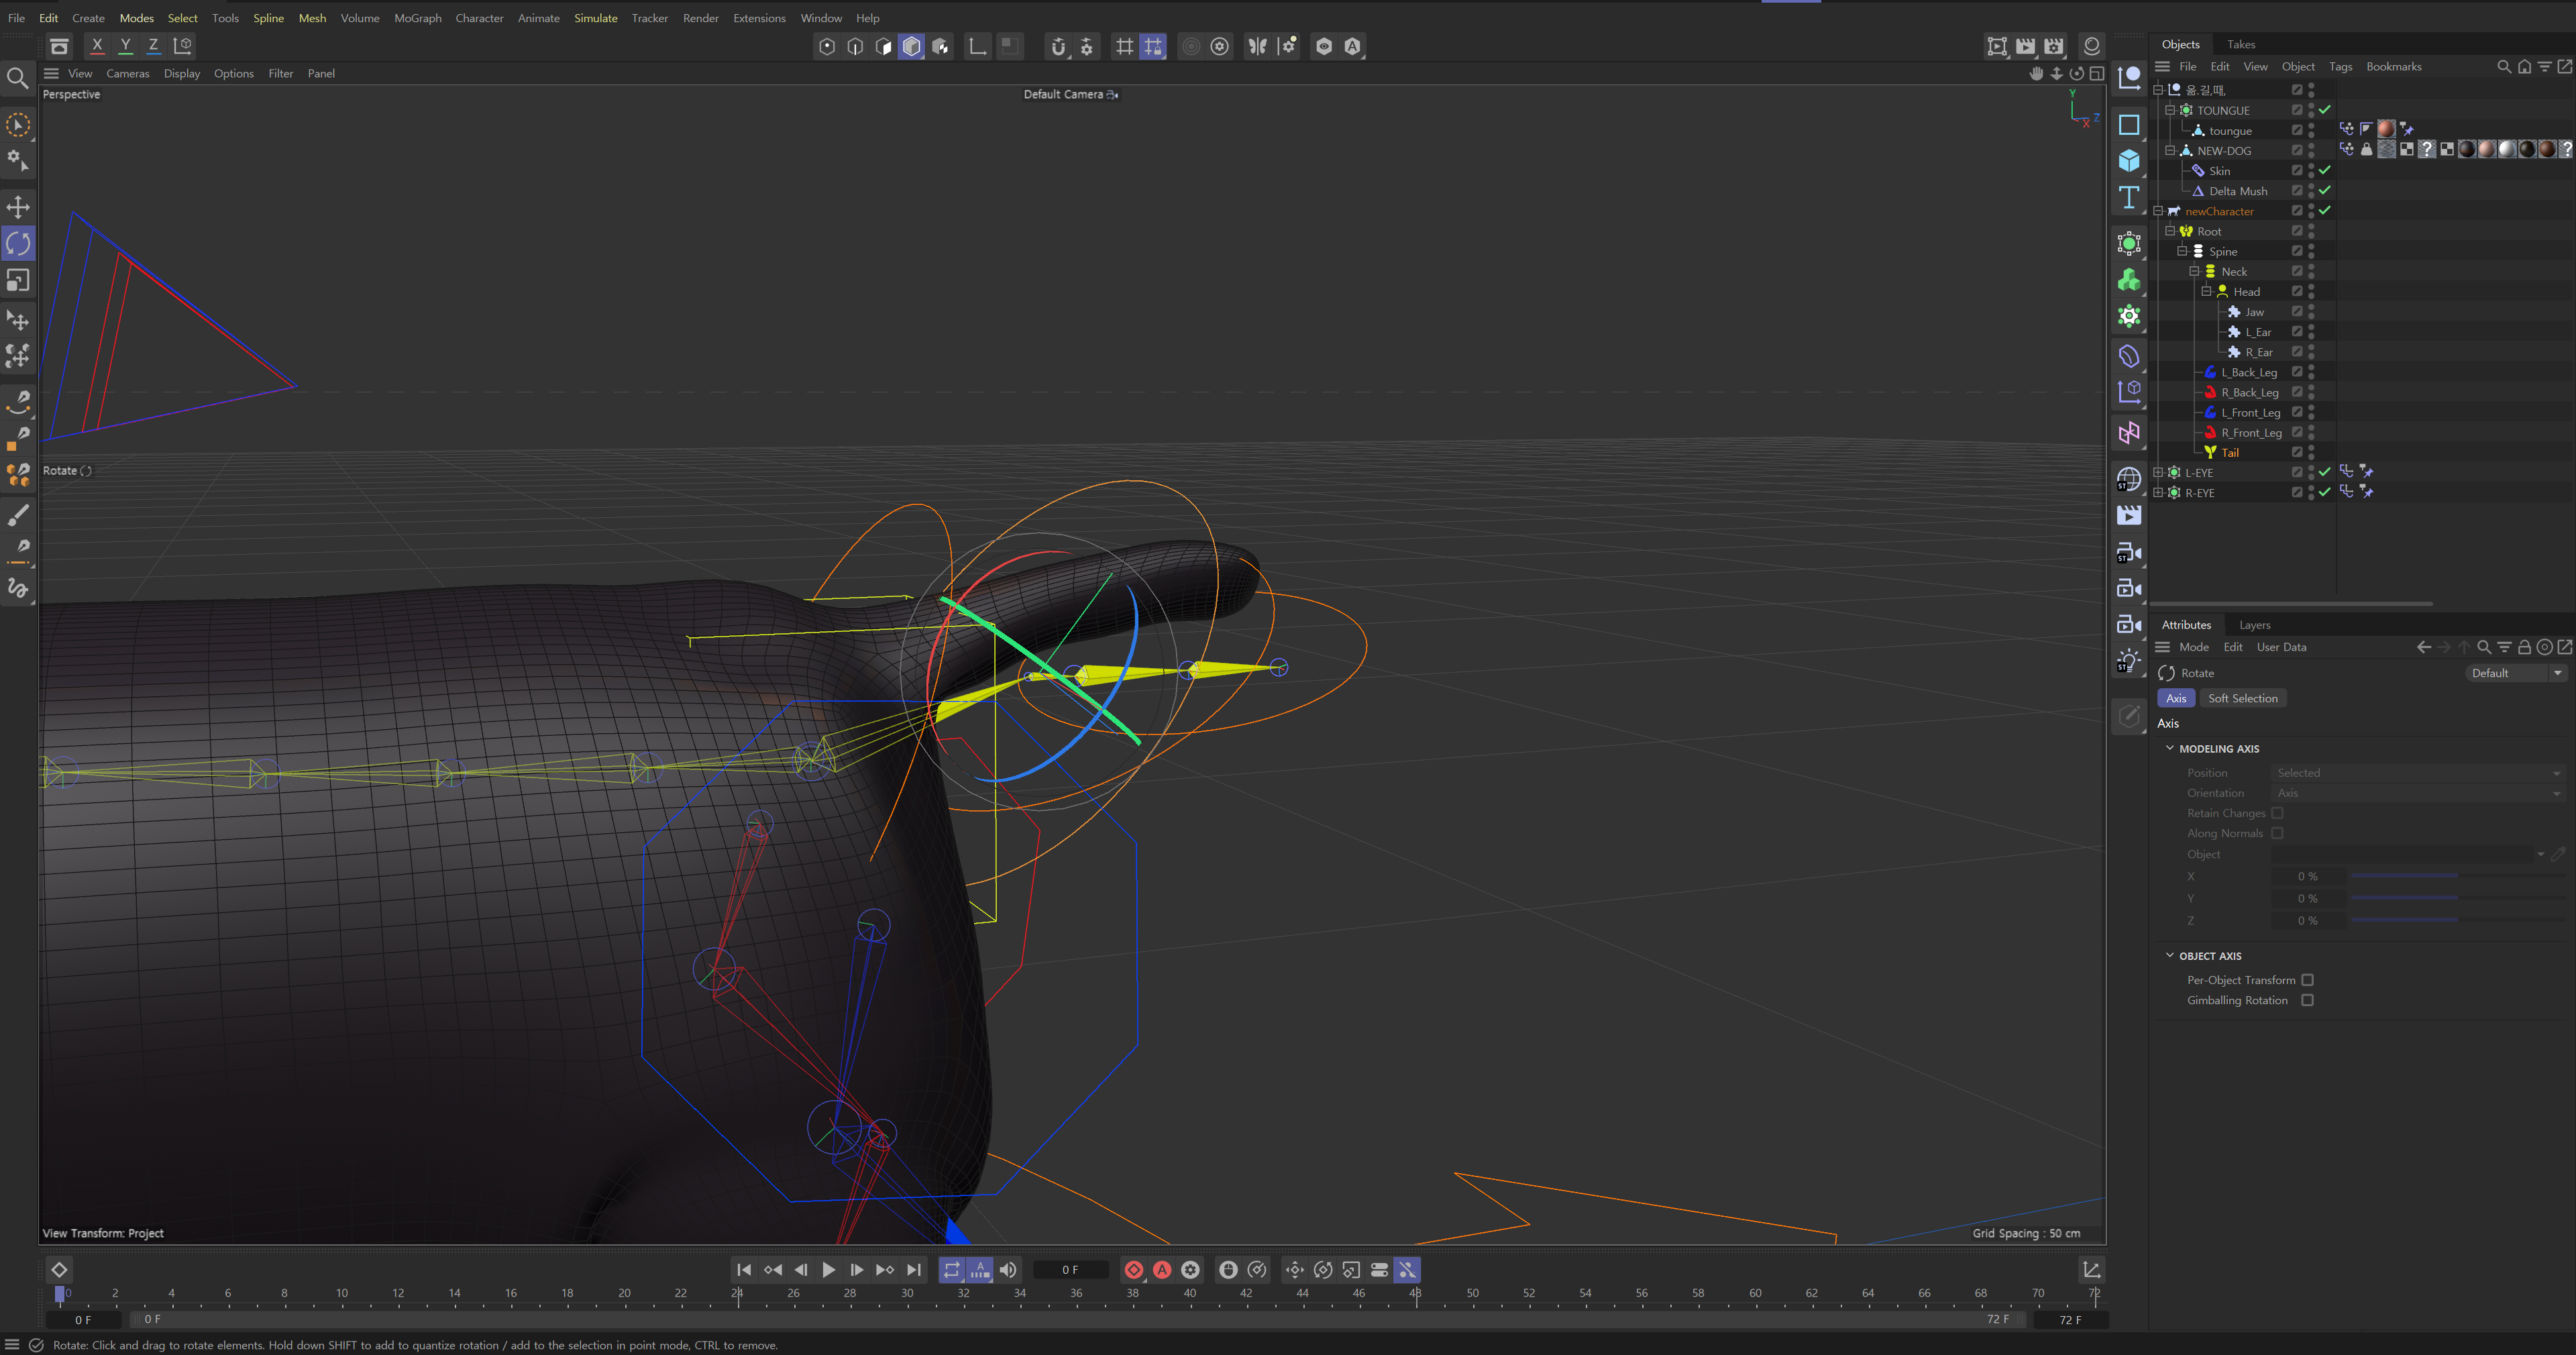Open Attributes User Data menu

click(2281, 647)
